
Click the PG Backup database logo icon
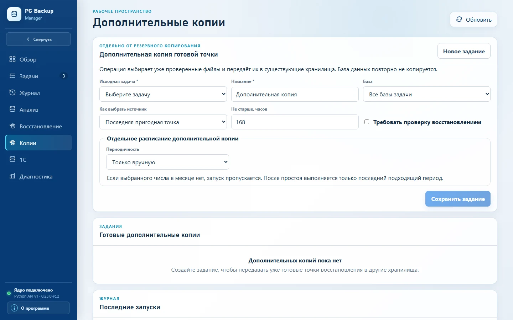(14, 14)
